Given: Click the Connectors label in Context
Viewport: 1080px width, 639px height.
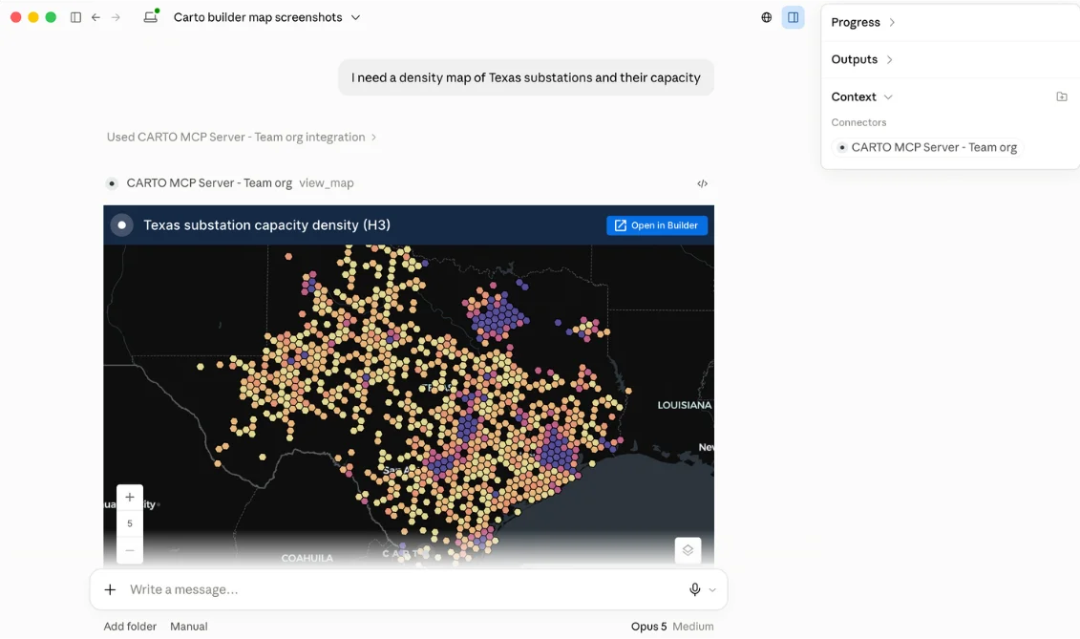Looking at the screenshot, I should pos(858,122).
